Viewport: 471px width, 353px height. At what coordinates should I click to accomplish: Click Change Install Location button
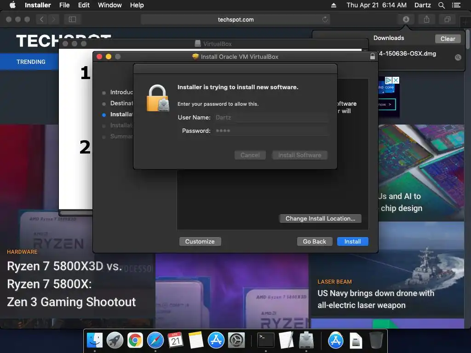click(320, 218)
